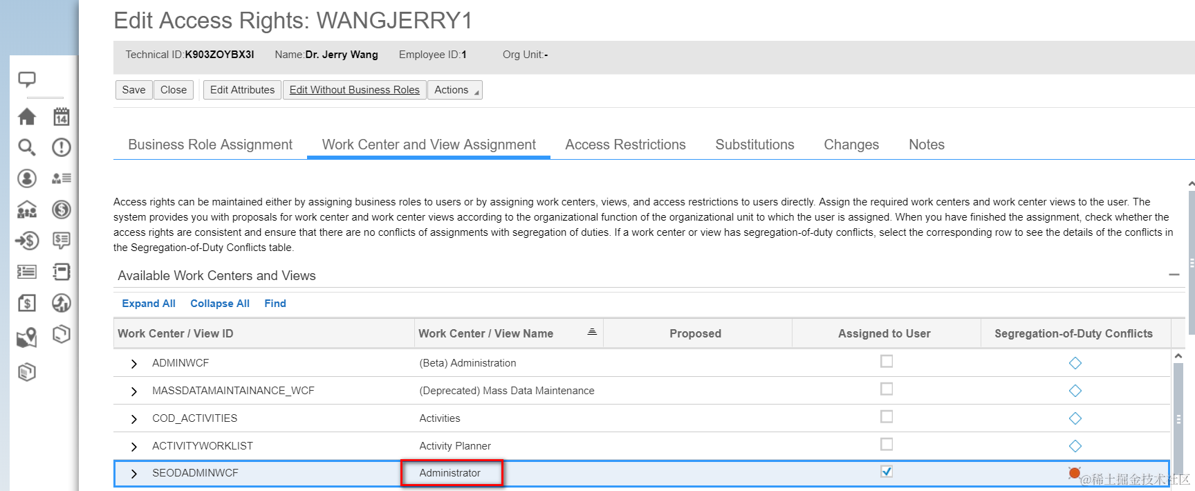Click the table vertical scrollbar thumb

pos(1178,420)
